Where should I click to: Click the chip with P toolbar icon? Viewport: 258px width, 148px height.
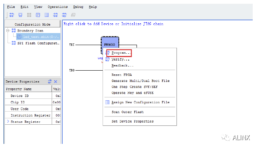(x=38, y=15)
